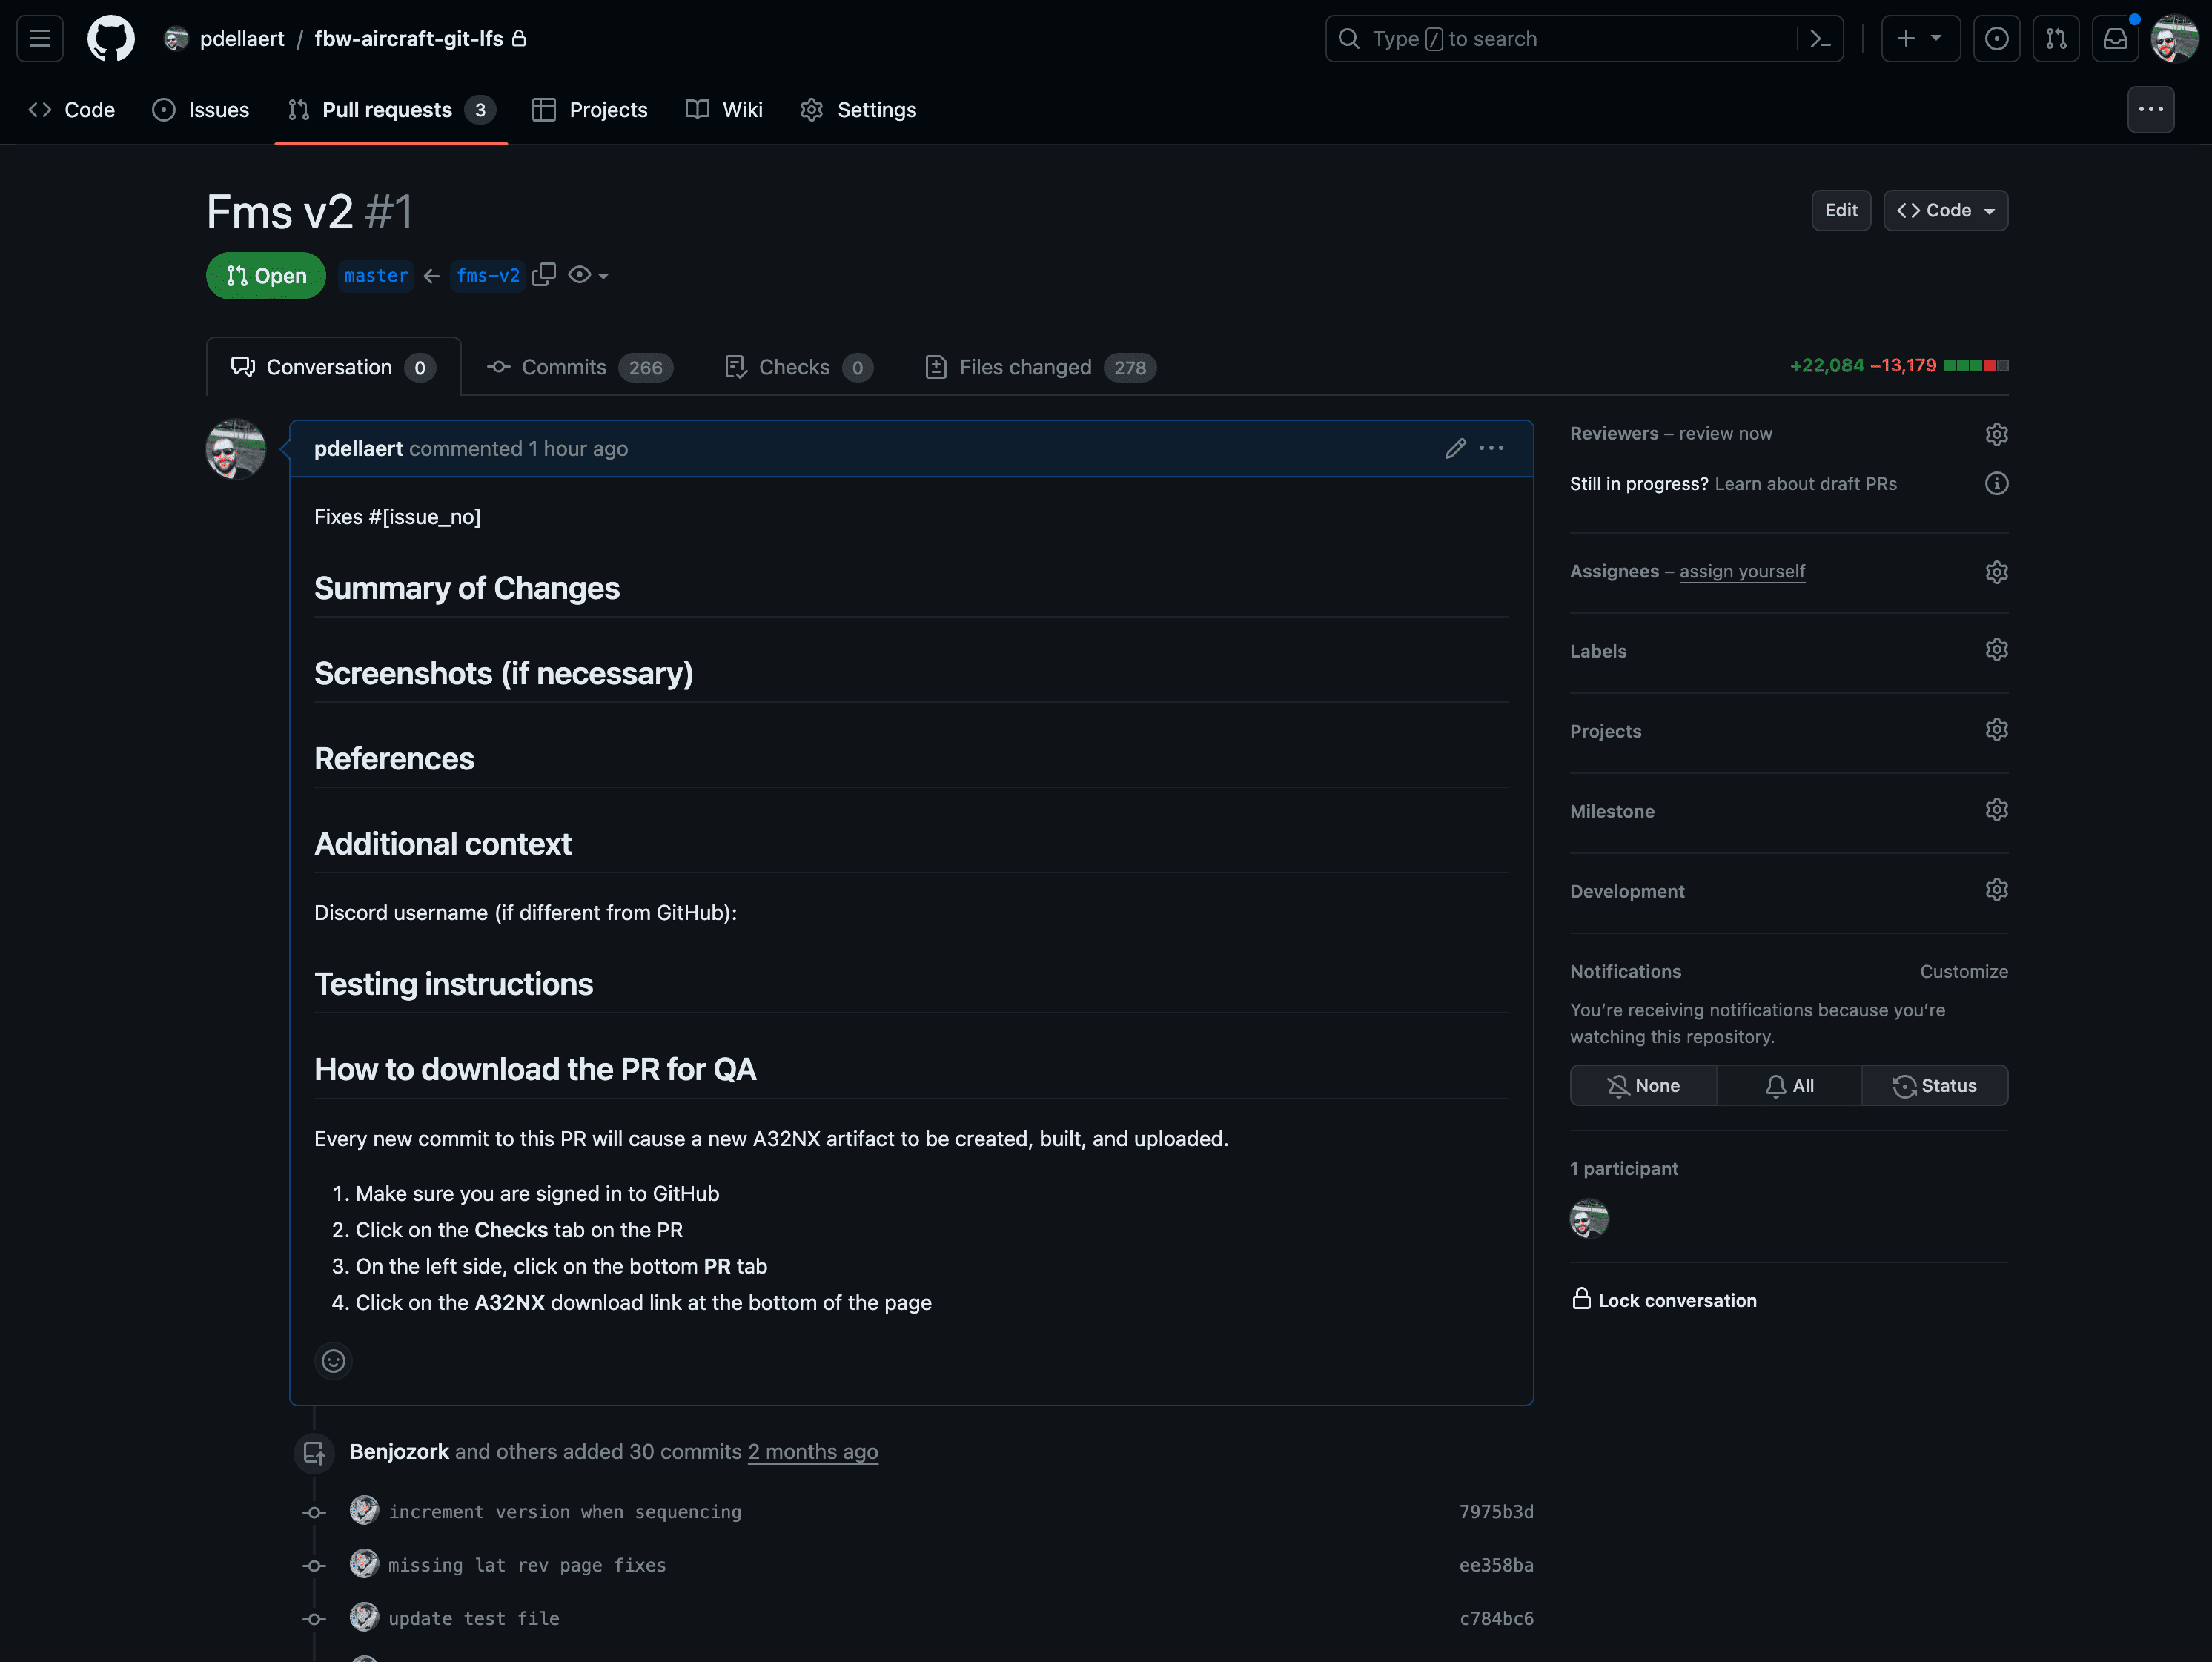Open the Reviewers gear settings
Screen dimensions: 2212x1662
pos(1996,433)
